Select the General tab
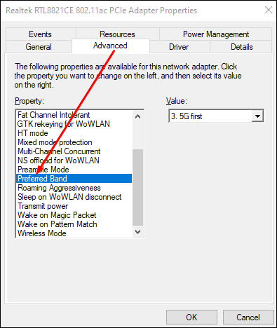277x328 pixels. 39,47
